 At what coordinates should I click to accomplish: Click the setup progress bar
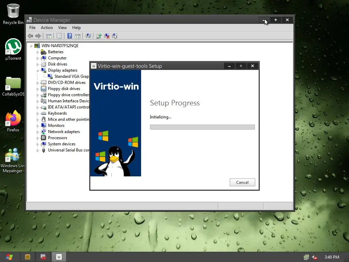coord(202,127)
